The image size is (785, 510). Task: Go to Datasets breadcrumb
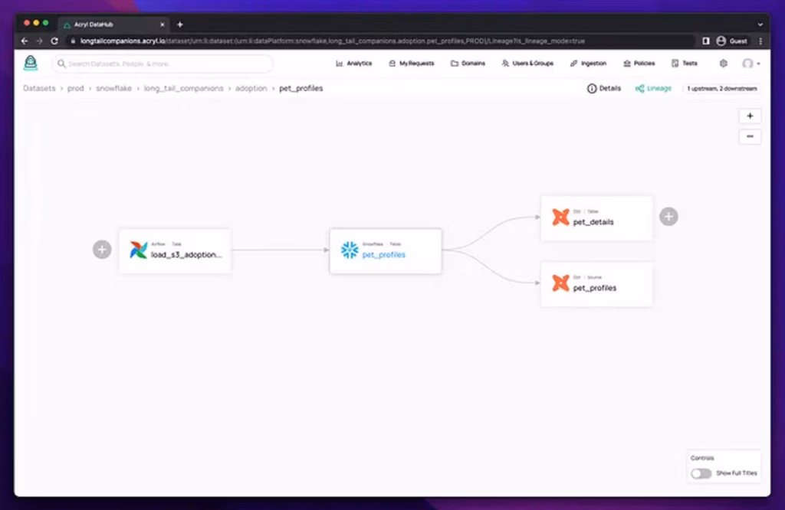point(39,88)
